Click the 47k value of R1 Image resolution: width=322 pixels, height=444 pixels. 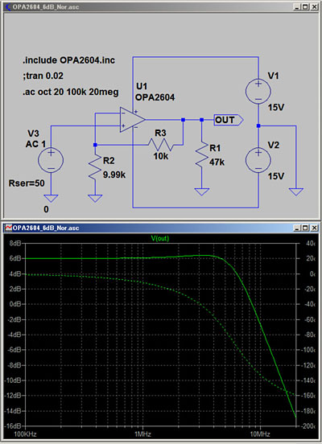pos(217,162)
